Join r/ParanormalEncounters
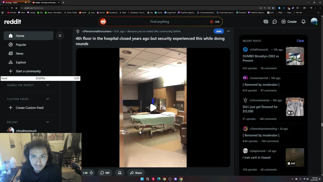 click(219, 31)
